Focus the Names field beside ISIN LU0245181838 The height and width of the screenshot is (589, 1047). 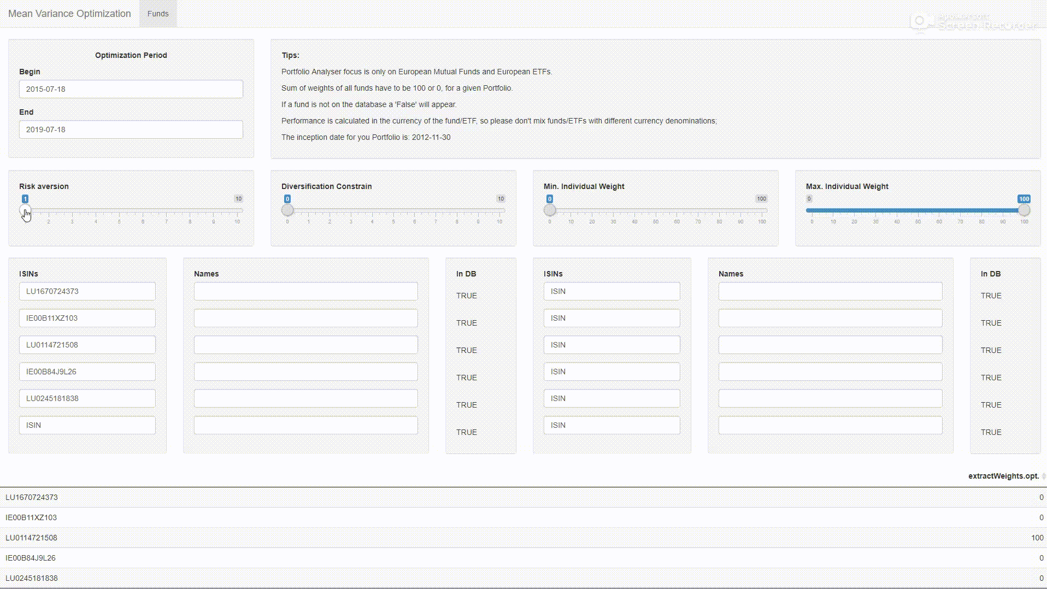click(x=306, y=398)
